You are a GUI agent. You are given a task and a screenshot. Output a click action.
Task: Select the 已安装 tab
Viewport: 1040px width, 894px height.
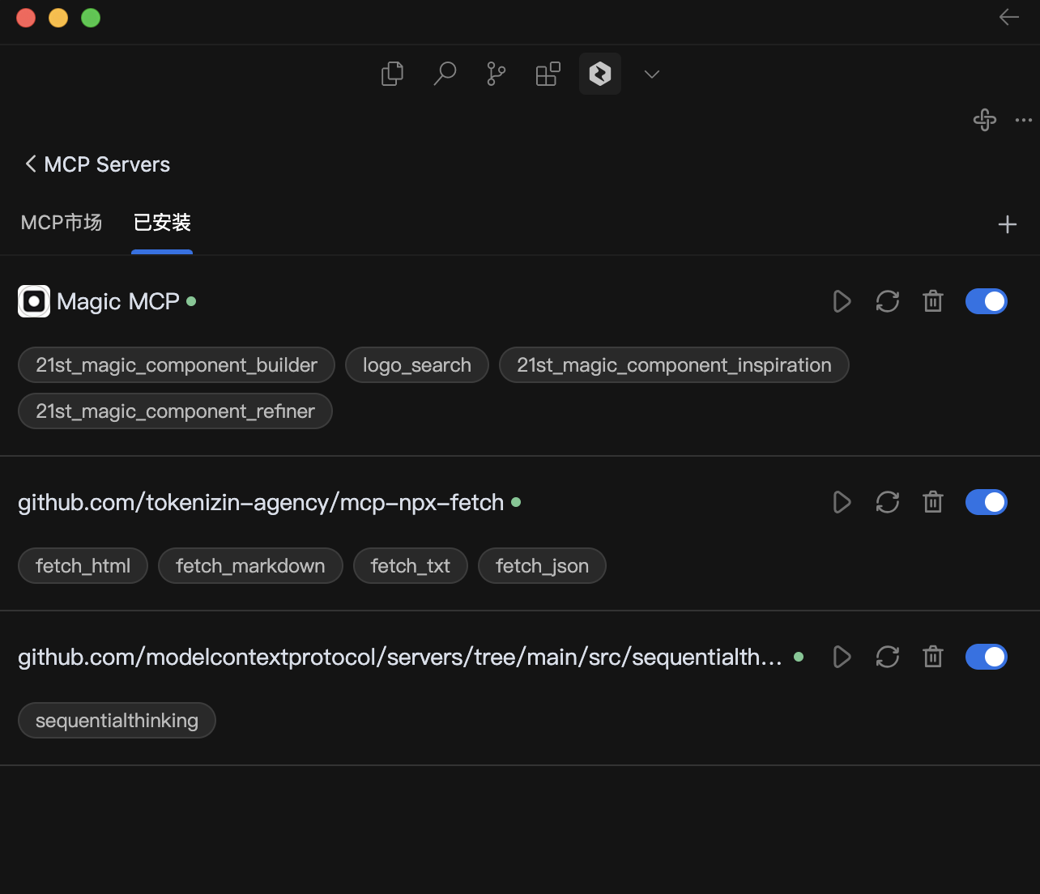click(x=162, y=223)
